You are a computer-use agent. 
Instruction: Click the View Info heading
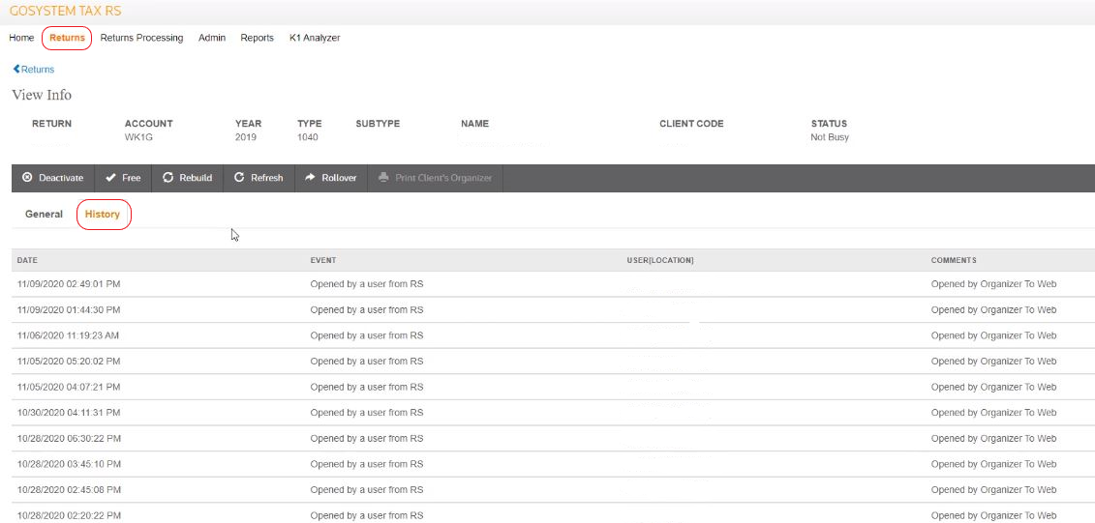pyautogui.click(x=42, y=95)
